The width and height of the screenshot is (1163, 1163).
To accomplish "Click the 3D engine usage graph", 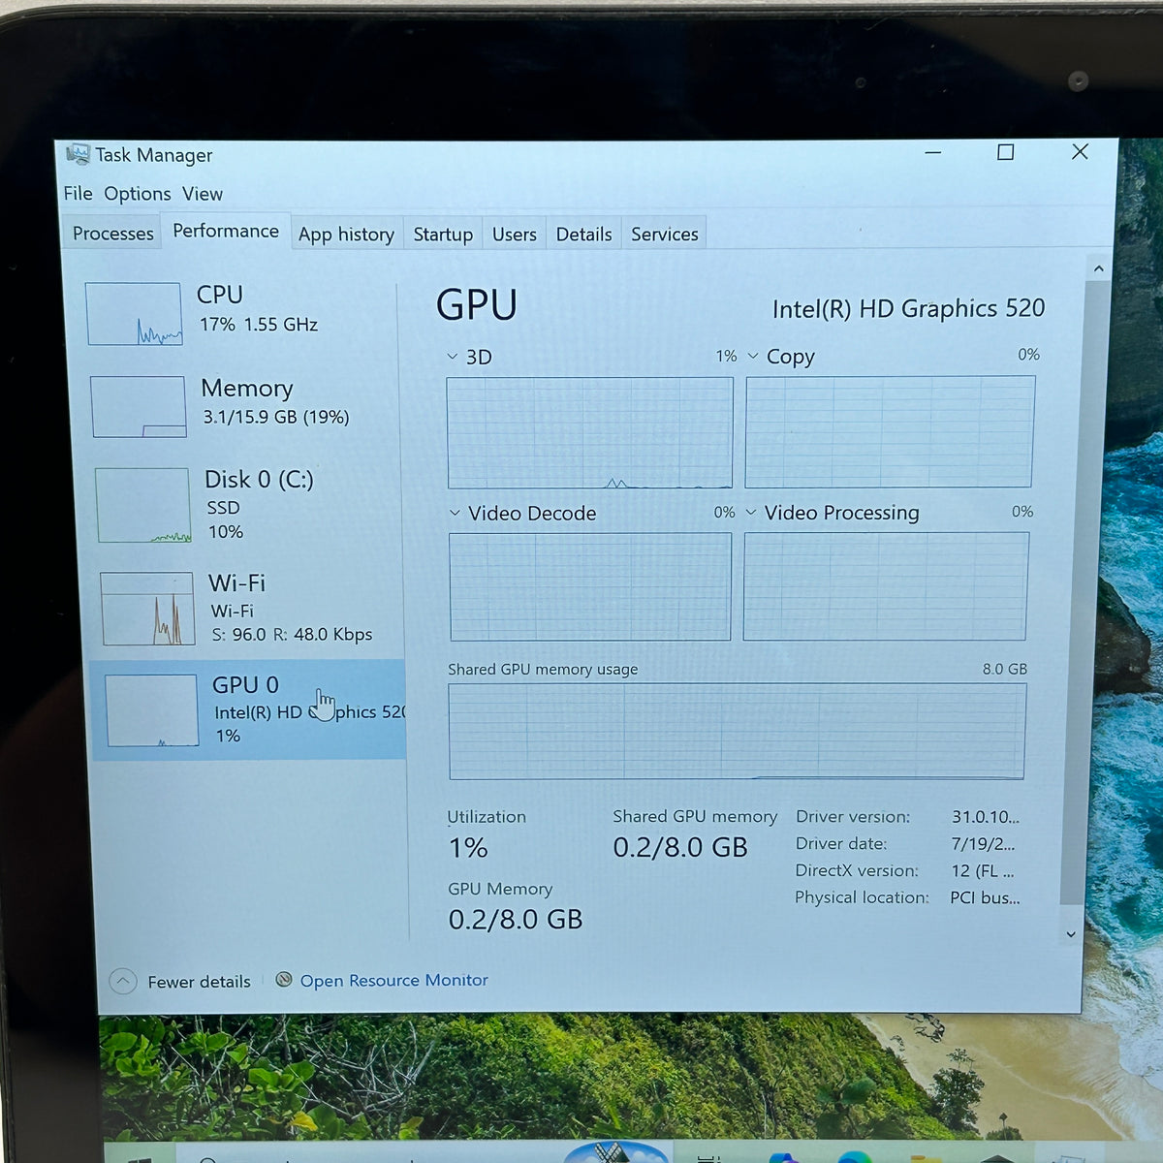I will [589, 433].
